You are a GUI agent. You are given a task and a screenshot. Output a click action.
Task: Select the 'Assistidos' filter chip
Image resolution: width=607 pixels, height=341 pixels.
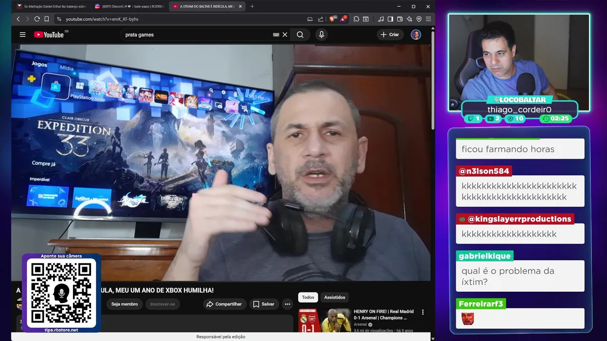(x=335, y=297)
